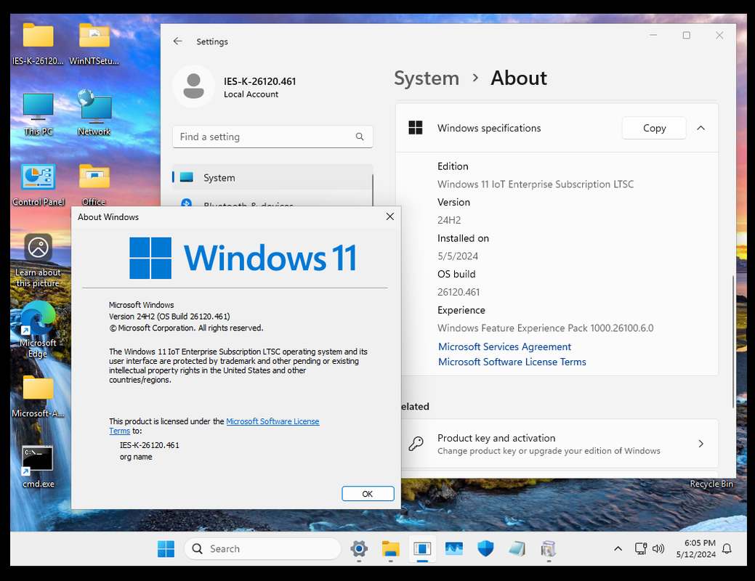
Task: Select the edition value Windows 11 IoT Enterprise
Action: click(536, 184)
